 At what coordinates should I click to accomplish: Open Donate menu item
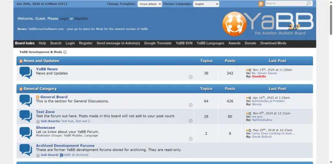pos(250,43)
